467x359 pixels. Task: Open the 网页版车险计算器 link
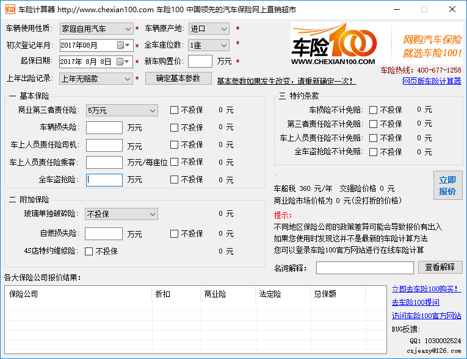[432, 81]
